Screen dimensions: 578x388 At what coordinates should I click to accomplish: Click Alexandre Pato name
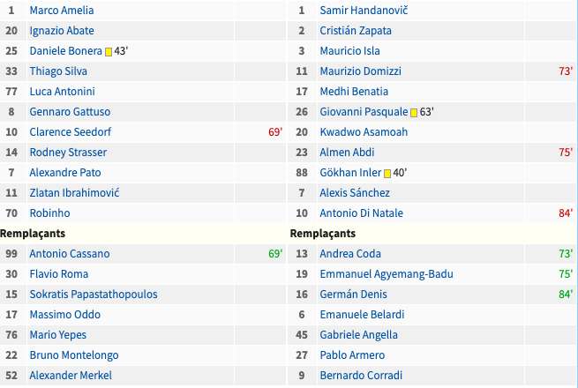click(x=65, y=173)
